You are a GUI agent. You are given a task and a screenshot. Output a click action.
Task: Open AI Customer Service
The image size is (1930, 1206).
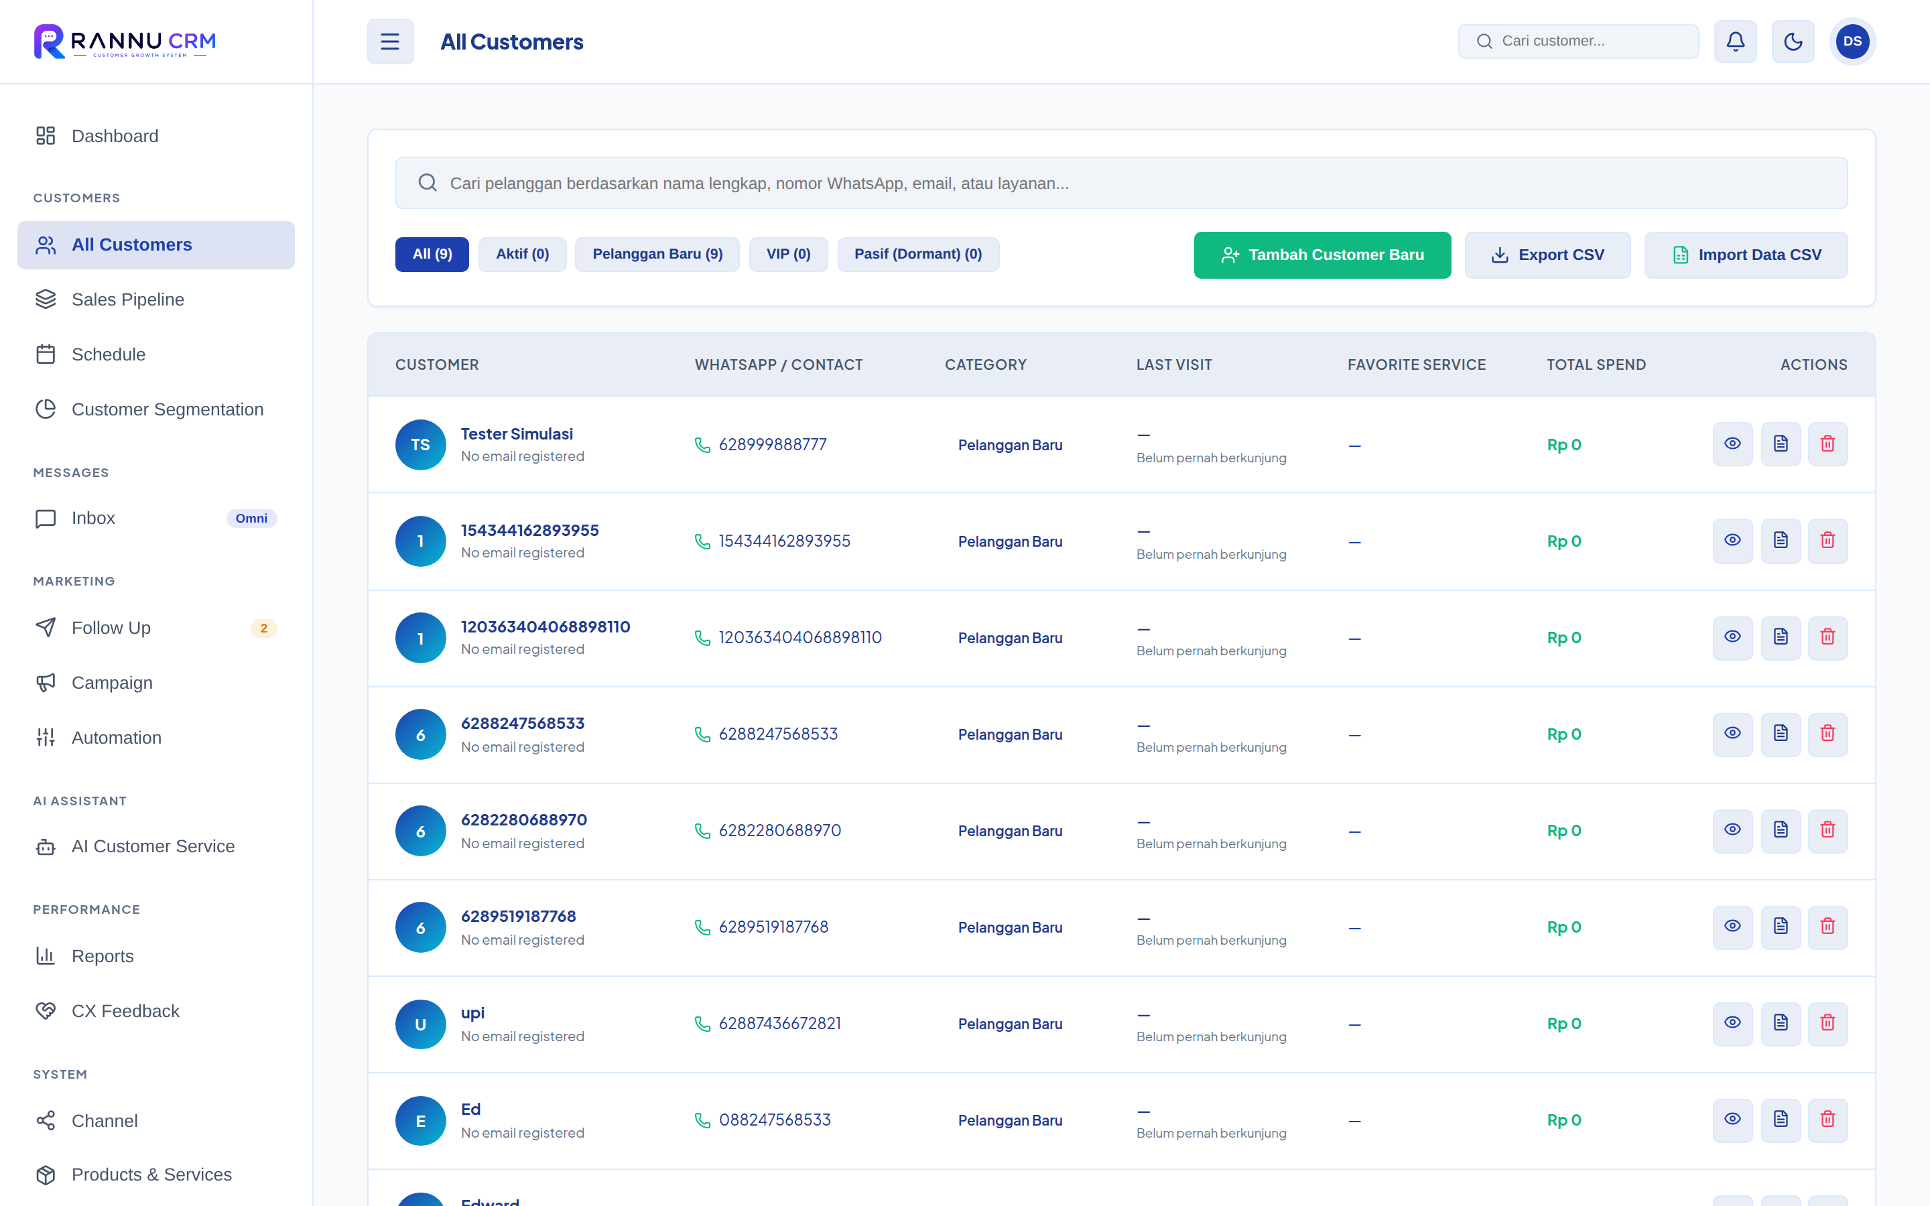(156, 847)
